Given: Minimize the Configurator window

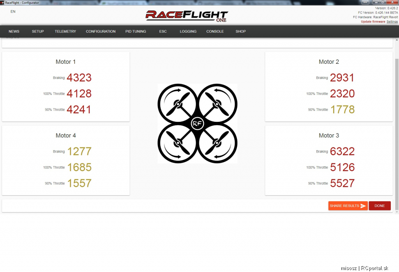Looking at the screenshot, I should 376,2.
